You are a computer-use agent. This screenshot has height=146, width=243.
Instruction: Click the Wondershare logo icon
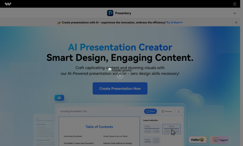[8, 4]
